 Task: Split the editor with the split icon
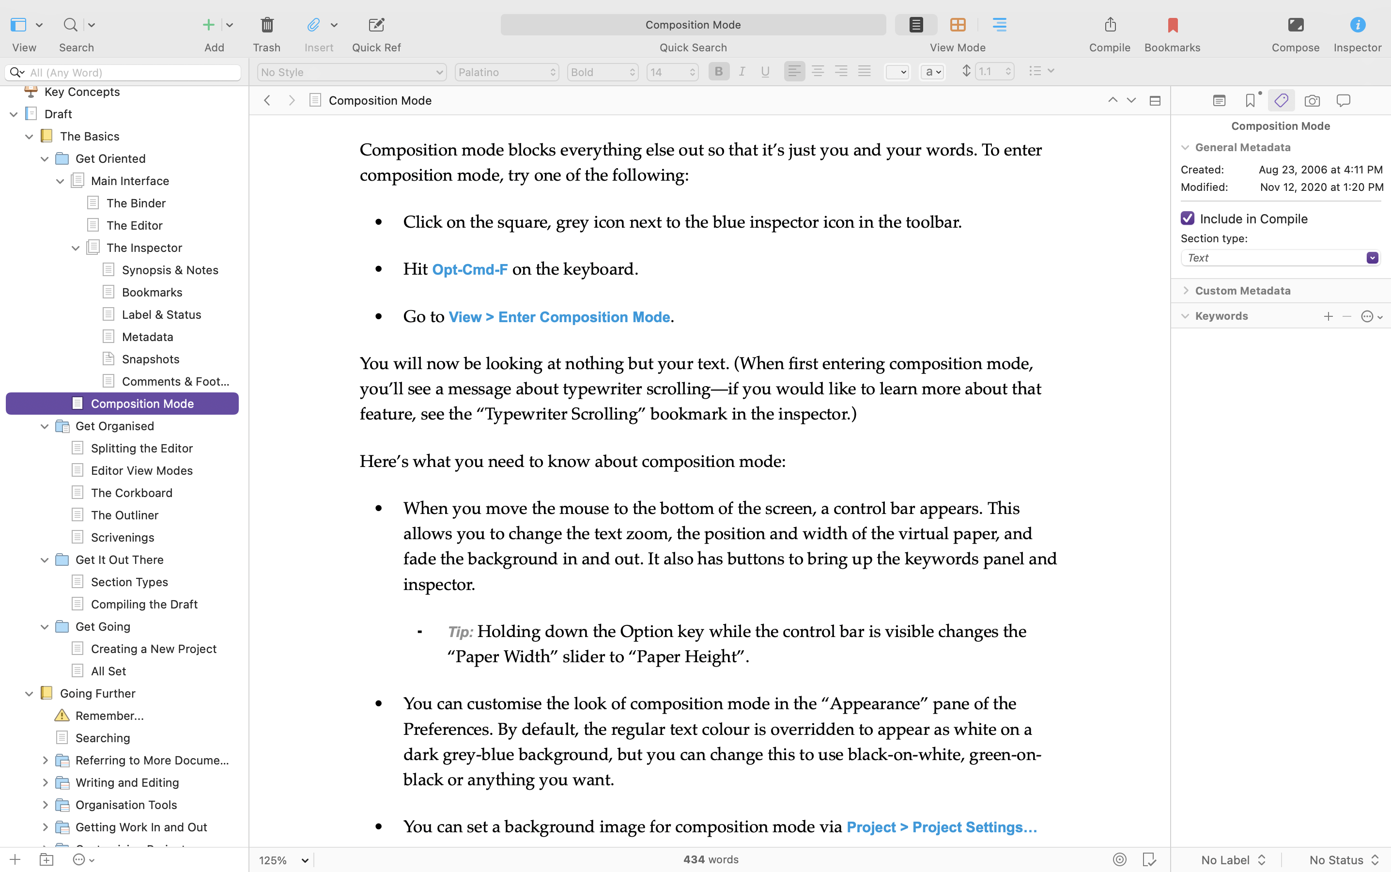tap(1155, 101)
